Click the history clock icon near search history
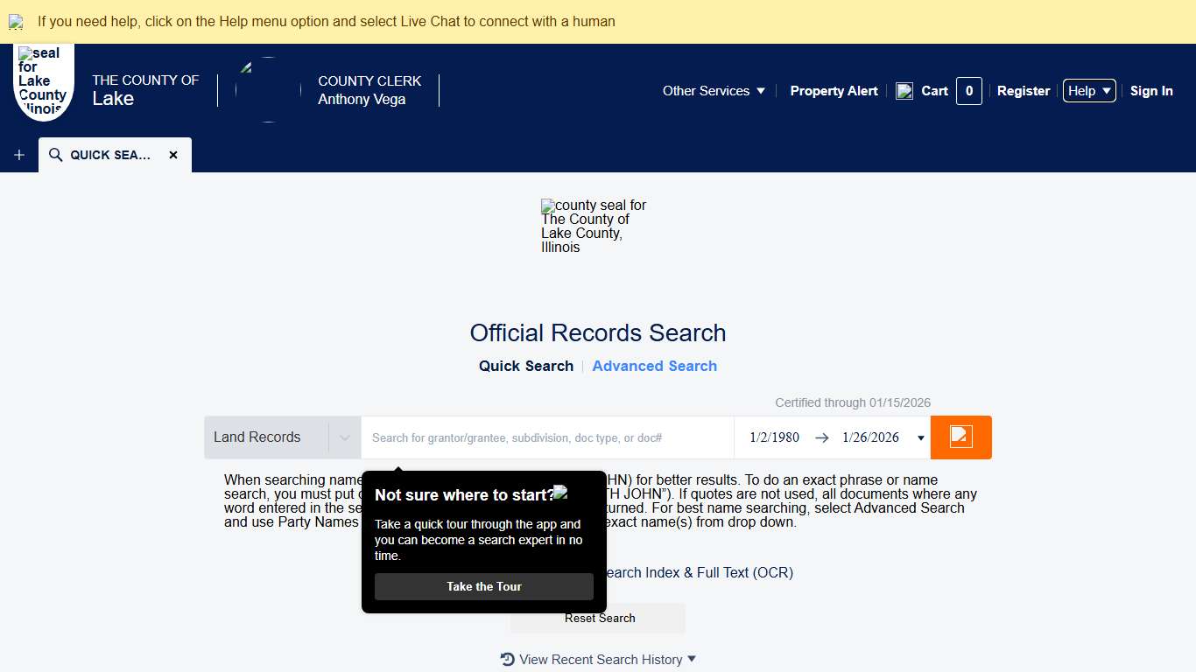Screen dimensions: 1196x672 click(506, 659)
